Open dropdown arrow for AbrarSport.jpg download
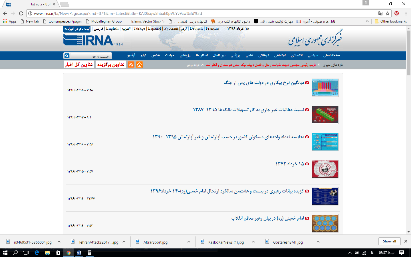The width and height of the screenshot is (411, 257). tap(189, 242)
